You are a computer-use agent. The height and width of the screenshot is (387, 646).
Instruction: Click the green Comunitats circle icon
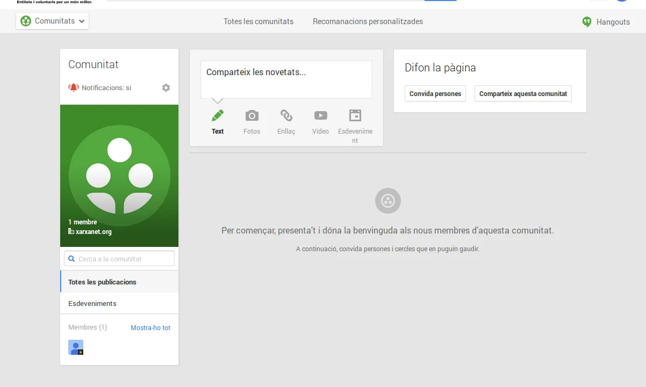click(x=25, y=21)
